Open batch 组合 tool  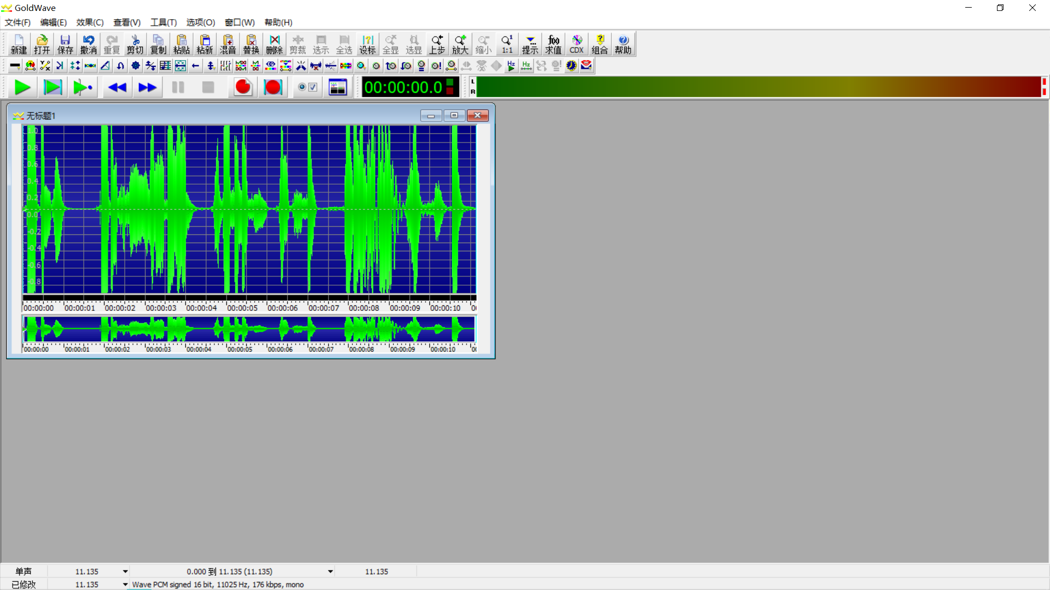coord(600,44)
